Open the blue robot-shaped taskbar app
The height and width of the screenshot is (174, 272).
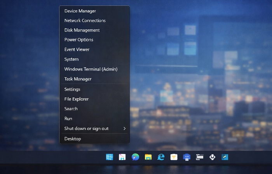click(x=187, y=157)
